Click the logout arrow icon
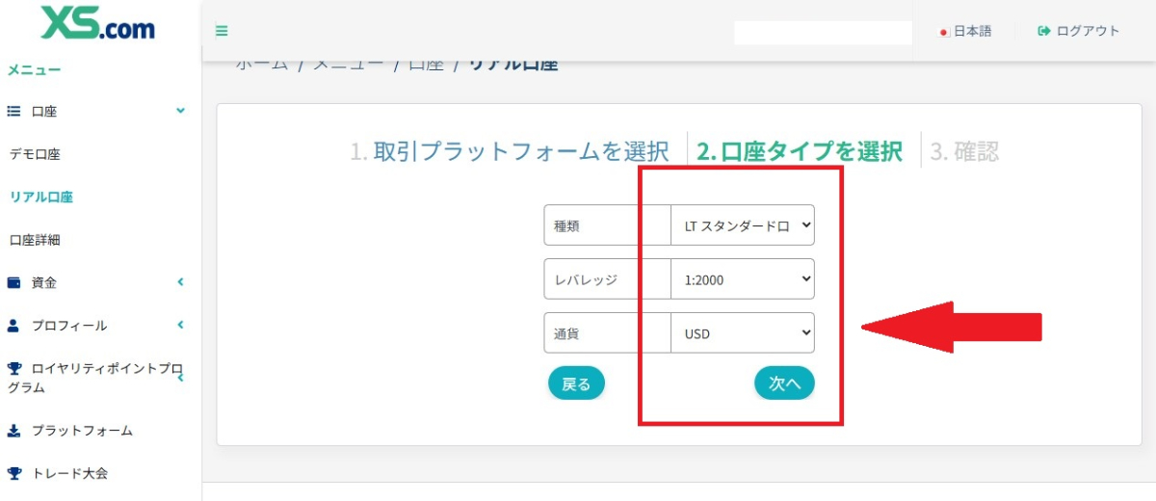The width and height of the screenshot is (1156, 501). point(1043,31)
